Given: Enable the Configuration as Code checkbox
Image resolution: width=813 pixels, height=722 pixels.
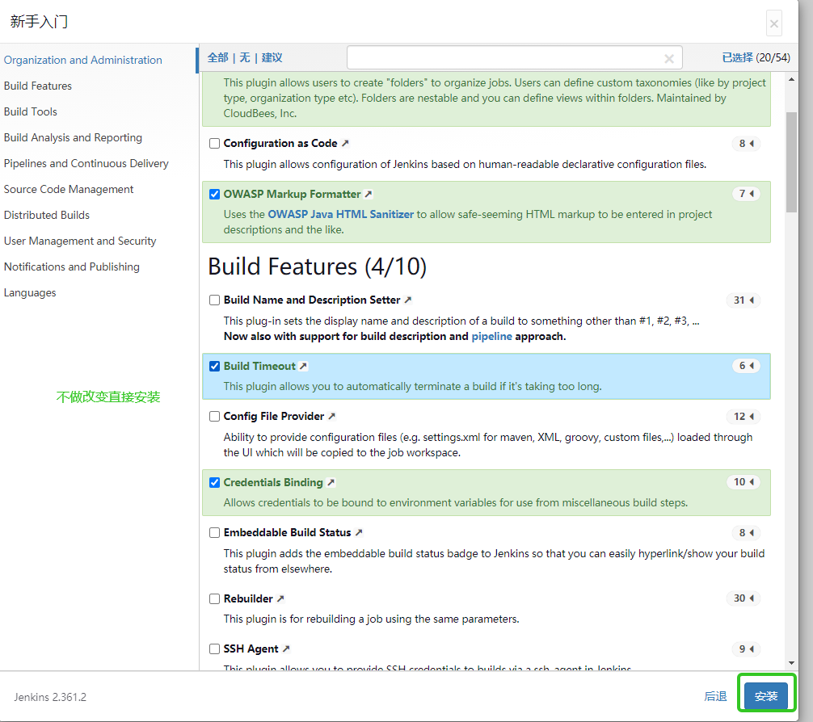Looking at the screenshot, I should pyautogui.click(x=214, y=144).
